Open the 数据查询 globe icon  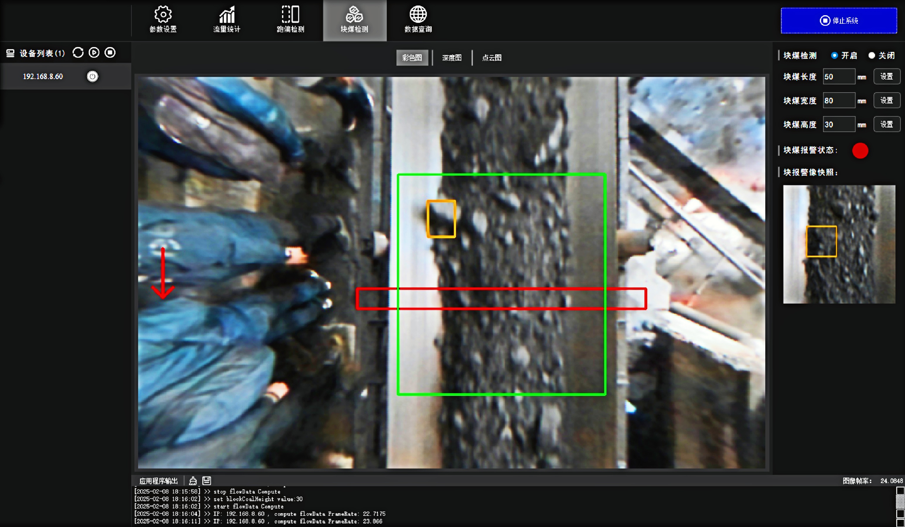418,15
